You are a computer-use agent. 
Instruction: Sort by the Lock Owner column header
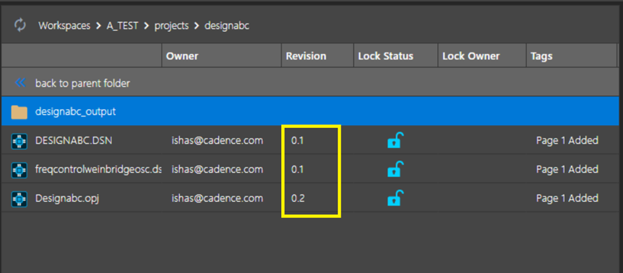[482, 56]
